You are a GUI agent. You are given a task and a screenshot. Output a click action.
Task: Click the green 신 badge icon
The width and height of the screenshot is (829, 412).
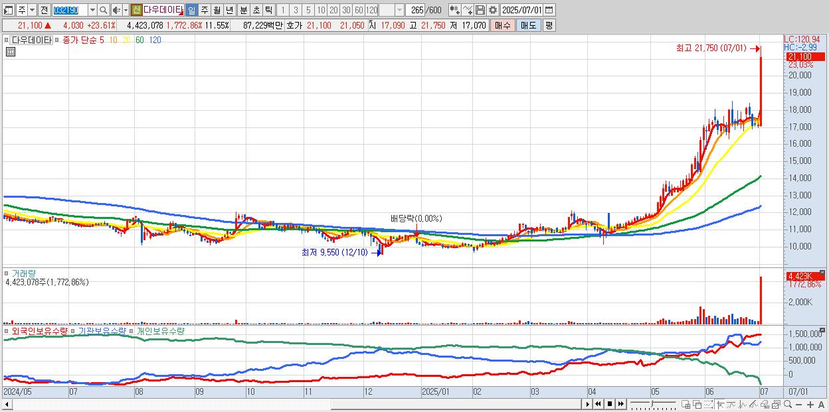pyautogui.click(x=136, y=10)
